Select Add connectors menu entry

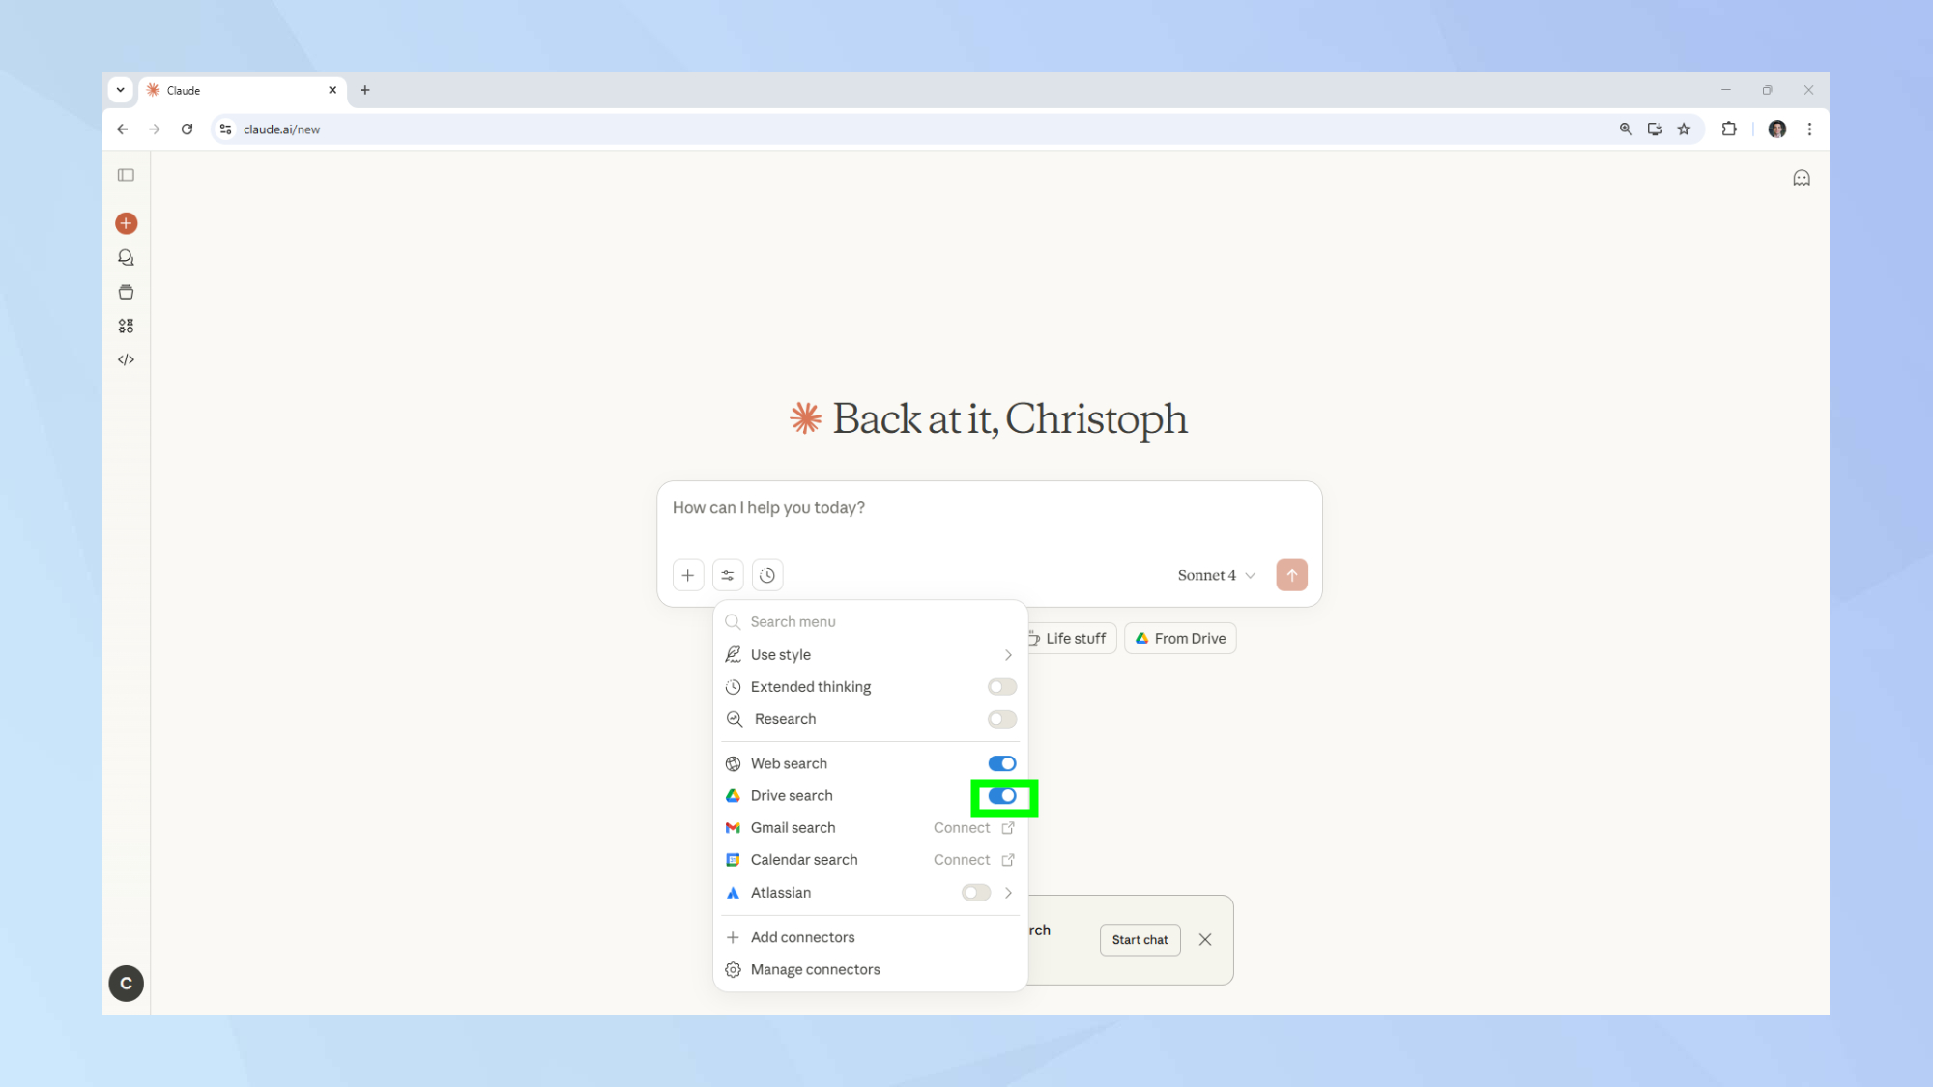coord(802,937)
